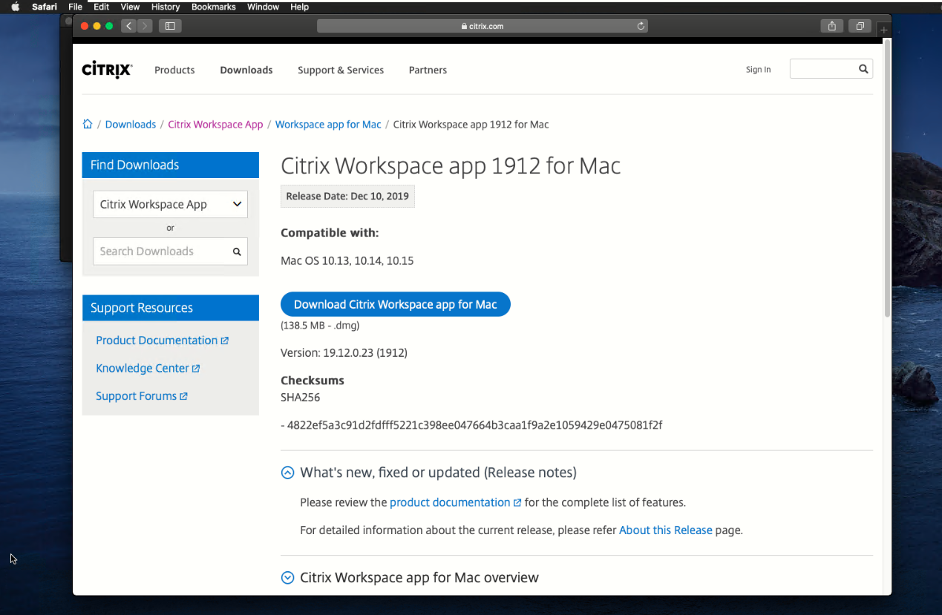Screen dimensions: 942x615
Task: Click Support Resources header
Action: click(171, 308)
